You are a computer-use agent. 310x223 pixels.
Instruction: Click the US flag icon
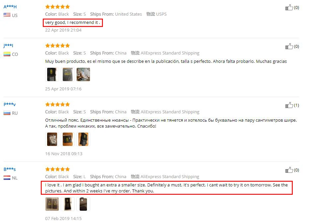7,15
